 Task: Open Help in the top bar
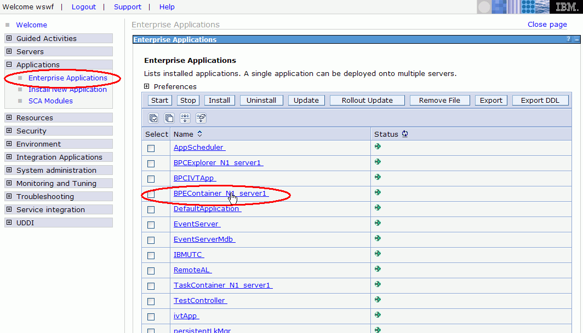click(x=167, y=7)
